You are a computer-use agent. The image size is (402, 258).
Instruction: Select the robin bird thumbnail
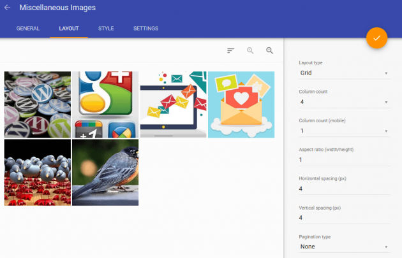tap(105, 173)
